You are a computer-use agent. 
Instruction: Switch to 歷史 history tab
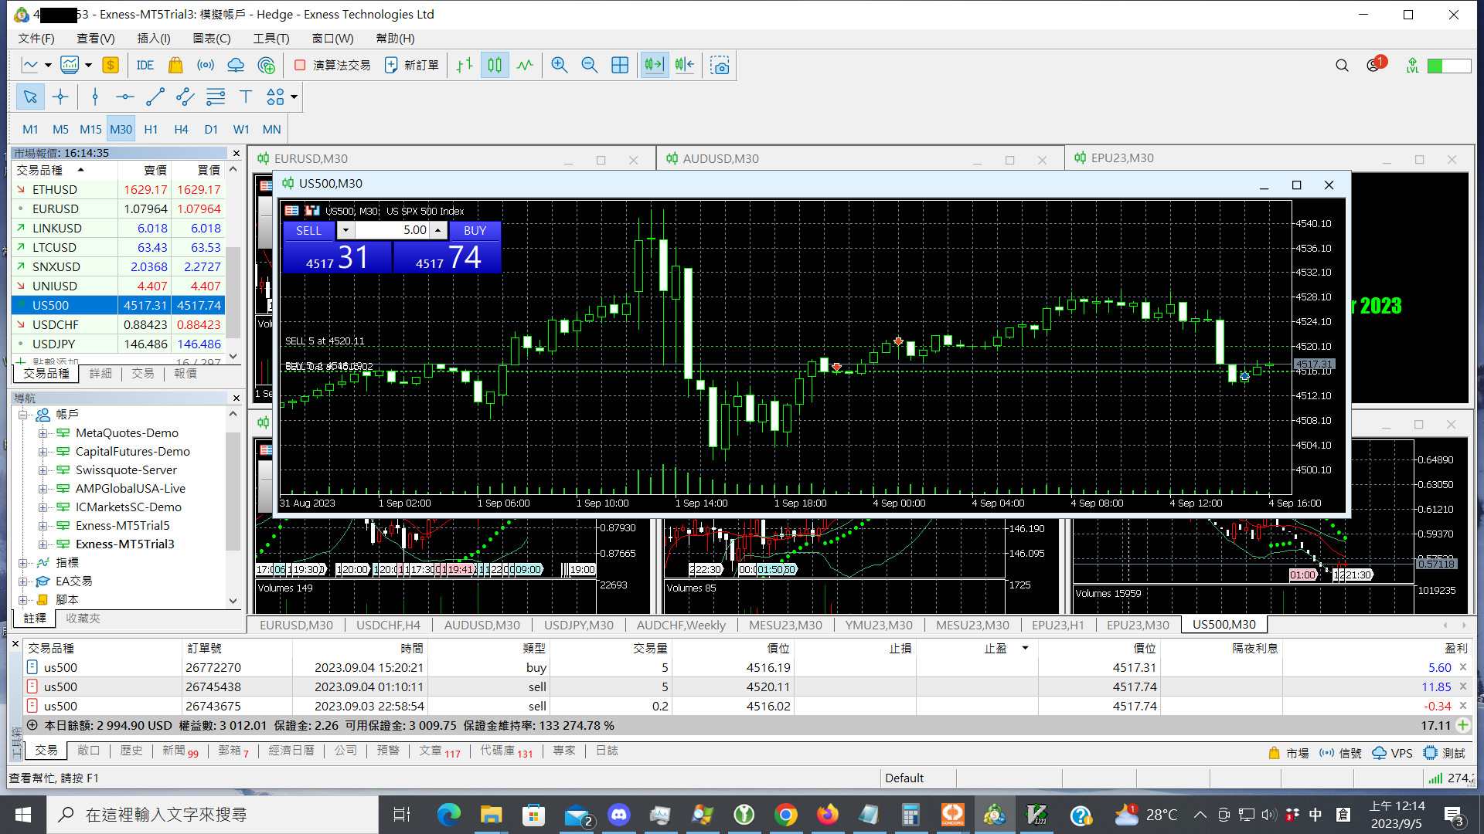(x=131, y=751)
